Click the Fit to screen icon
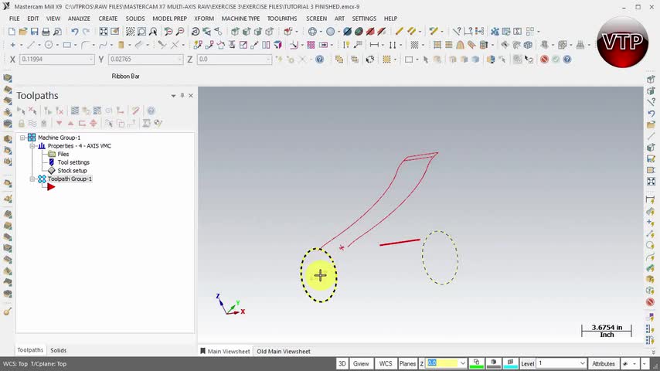 (x=103, y=32)
